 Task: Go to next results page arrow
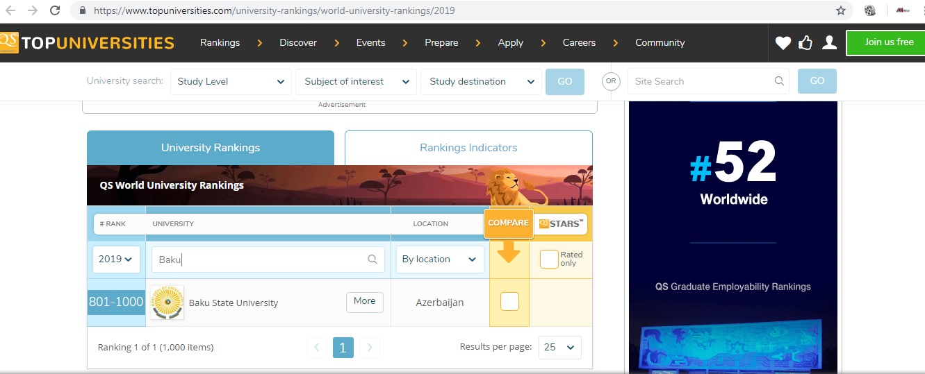[x=370, y=347]
